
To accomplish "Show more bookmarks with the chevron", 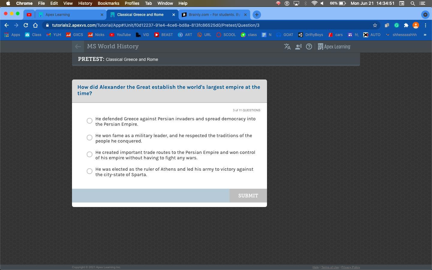I will [x=425, y=35].
